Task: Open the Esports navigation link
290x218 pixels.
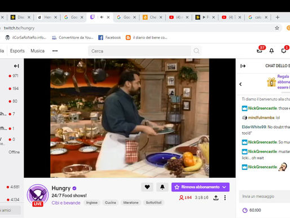Action: click(17, 51)
